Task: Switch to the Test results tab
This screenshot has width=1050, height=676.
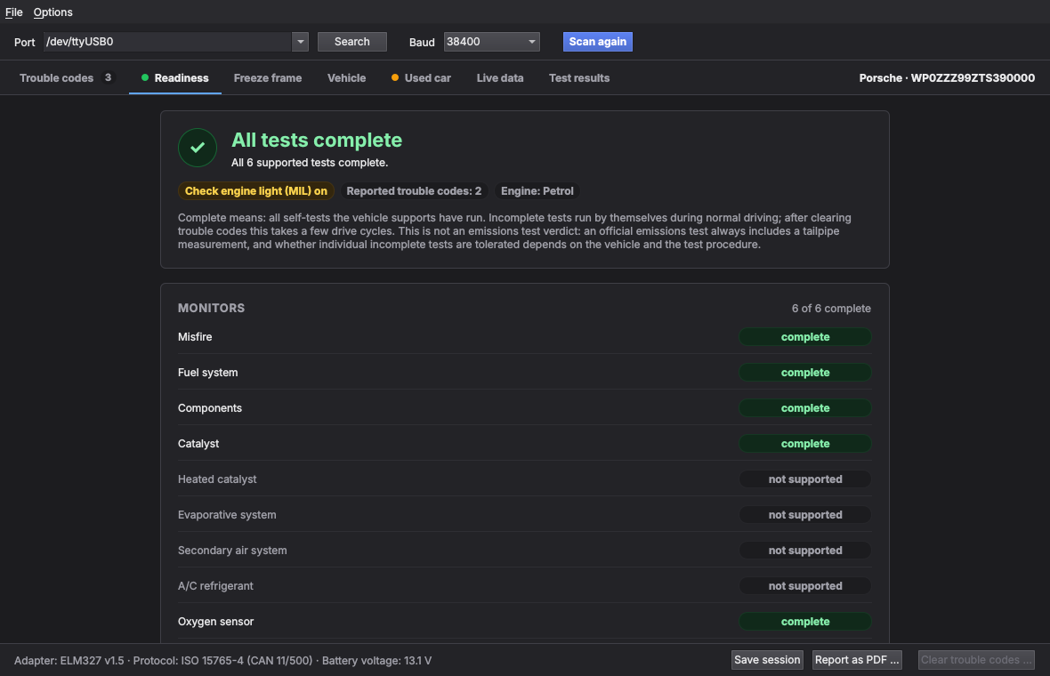Action: click(579, 77)
